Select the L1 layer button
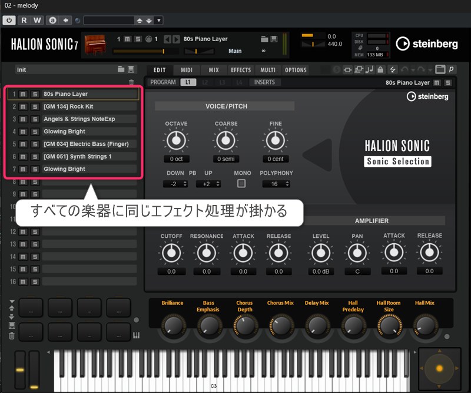The width and height of the screenshot is (471, 393). pyautogui.click(x=188, y=82)
